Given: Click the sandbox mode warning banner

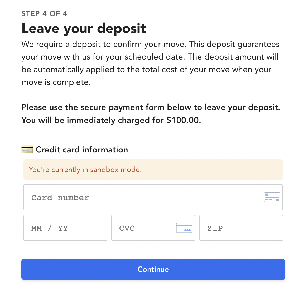Looking at the screenshot, I should pyautogui.click(x=153, y=170).
